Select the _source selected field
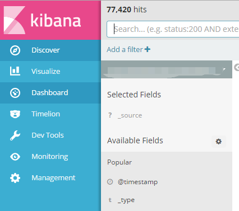The image size is (239, 211). coord(130,115)
